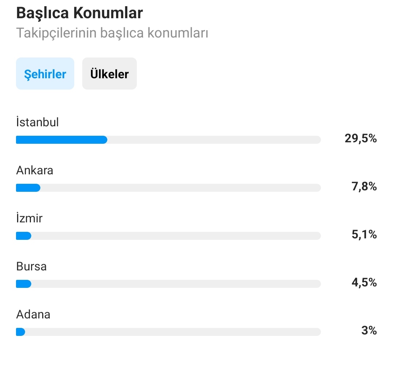Switch to the Ülkeler tab

110,74
